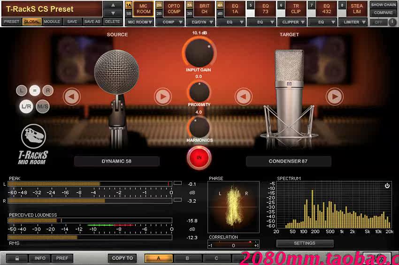Select left channel L button
399x265 pixels.
click(x=22, y=90)
